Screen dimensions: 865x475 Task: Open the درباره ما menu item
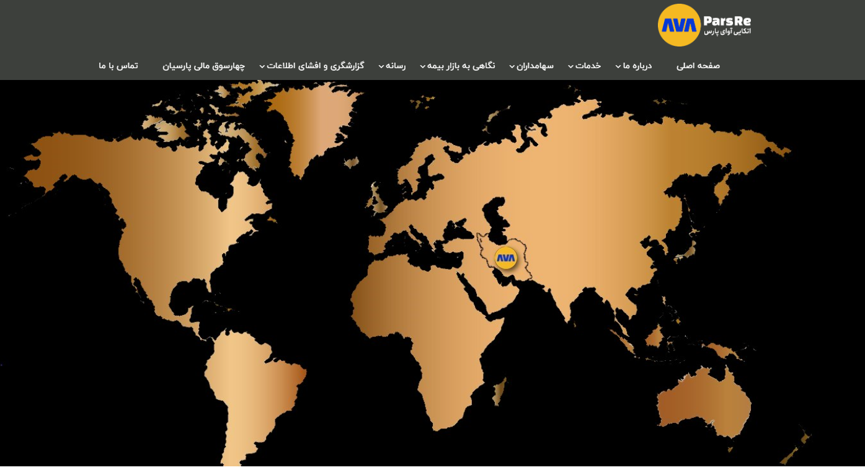tap(637, 66)
